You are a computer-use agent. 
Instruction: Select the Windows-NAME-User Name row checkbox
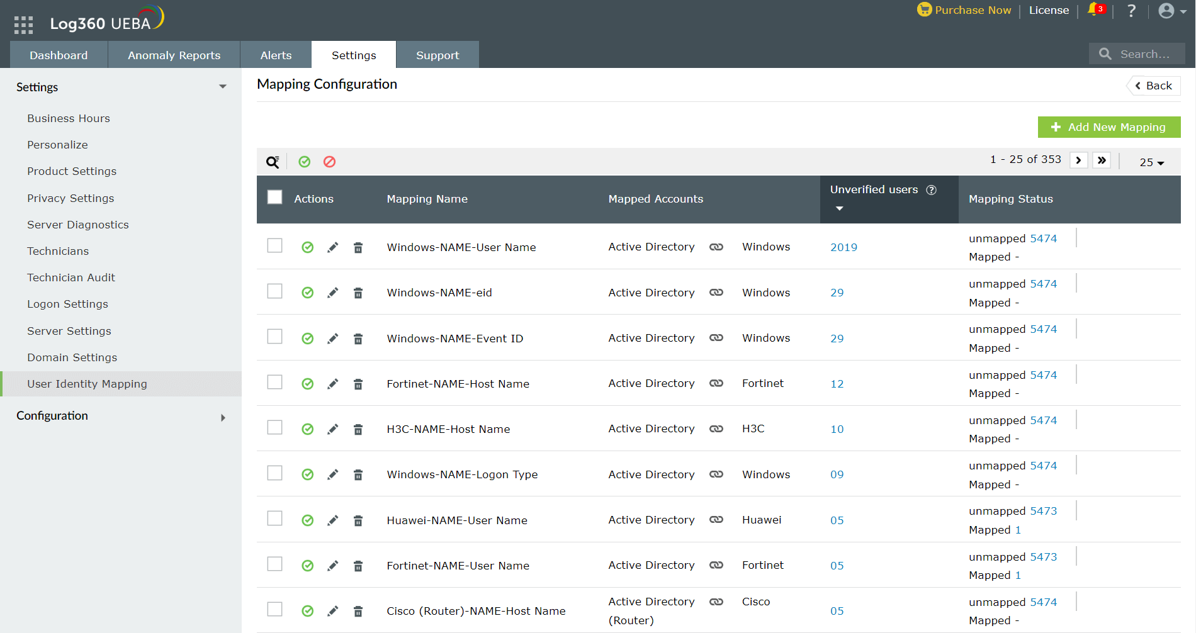[x=274, y=245]
